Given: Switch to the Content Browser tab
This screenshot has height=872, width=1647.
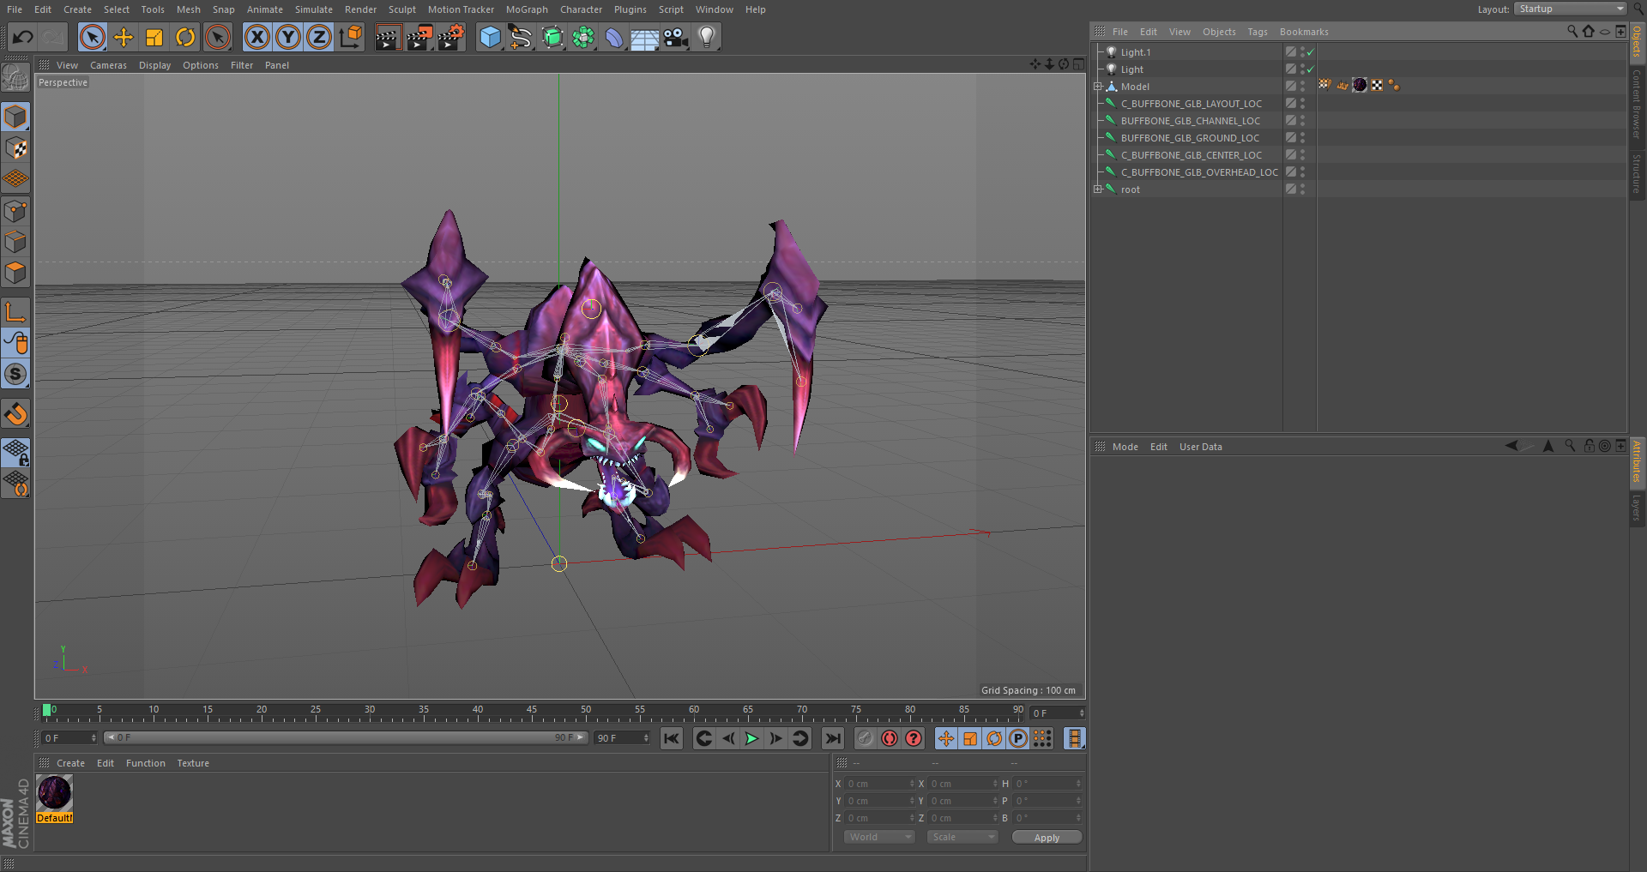Looking at the screenshot, I should pyautogui.click(x=1637, y=105).
